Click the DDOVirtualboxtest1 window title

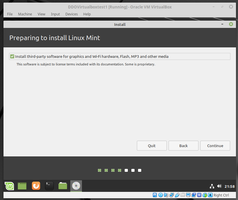tap(120, 7)
